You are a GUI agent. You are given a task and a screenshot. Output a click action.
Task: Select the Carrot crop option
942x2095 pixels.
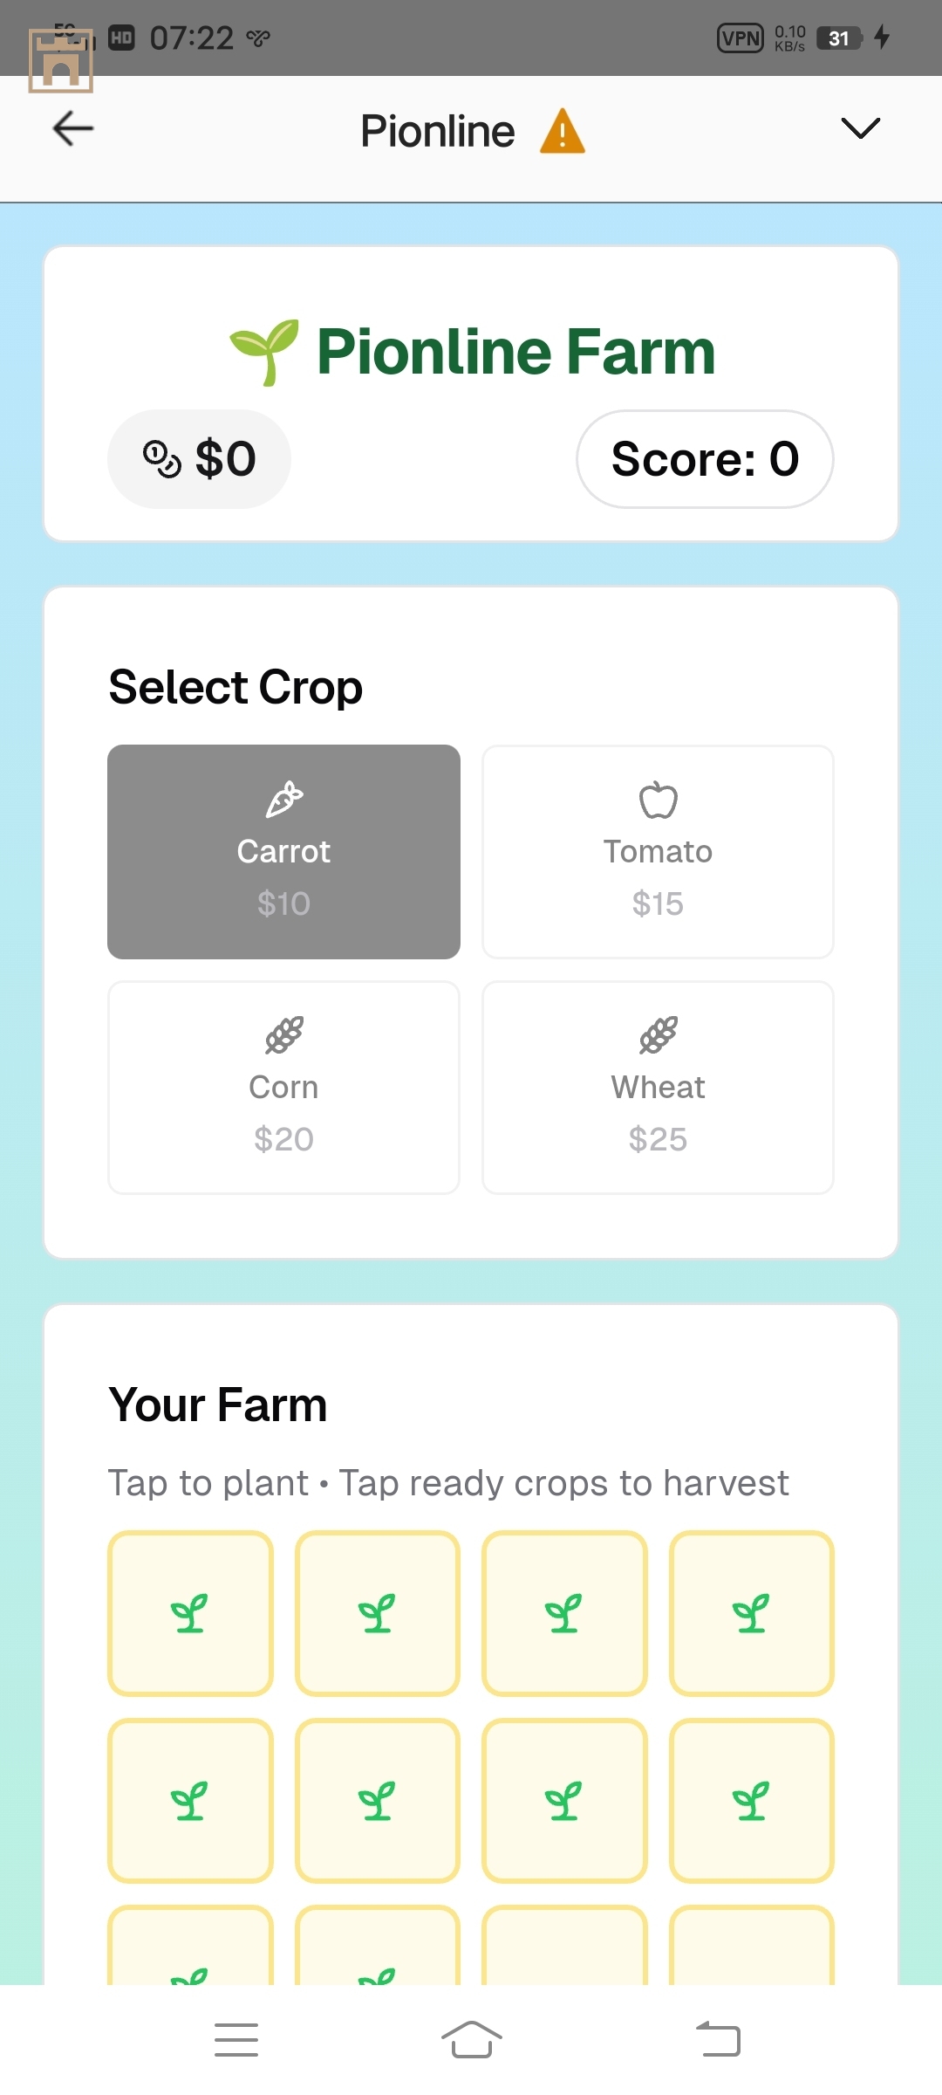tap(283, 852)
